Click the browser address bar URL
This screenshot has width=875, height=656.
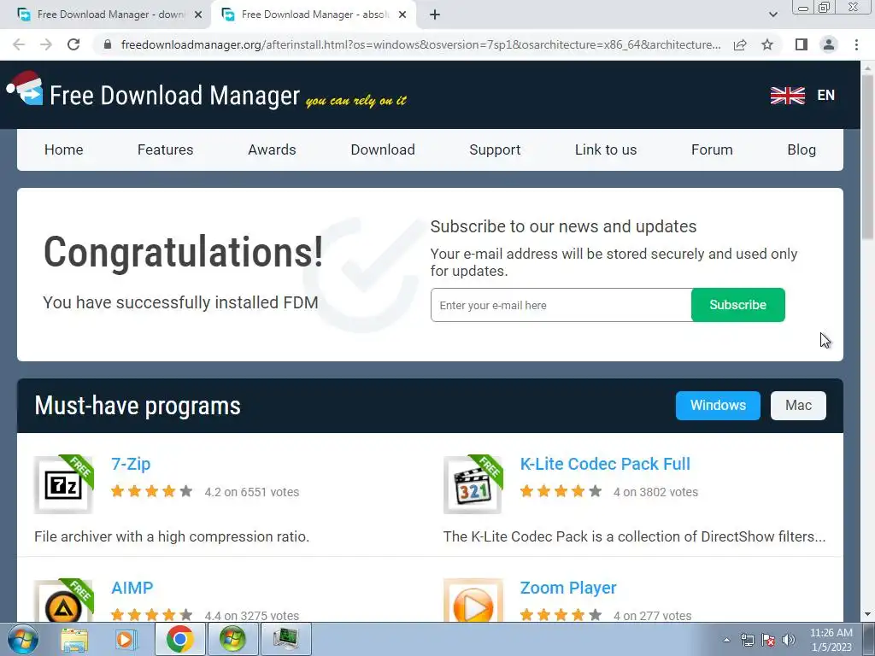point(420,44)
